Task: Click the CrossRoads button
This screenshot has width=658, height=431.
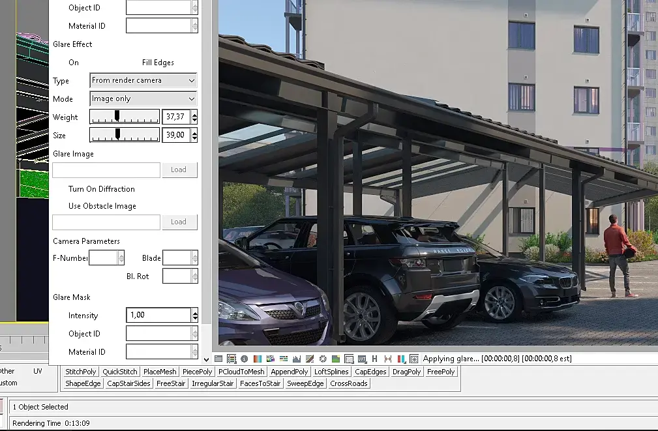Action: point(350,383)
